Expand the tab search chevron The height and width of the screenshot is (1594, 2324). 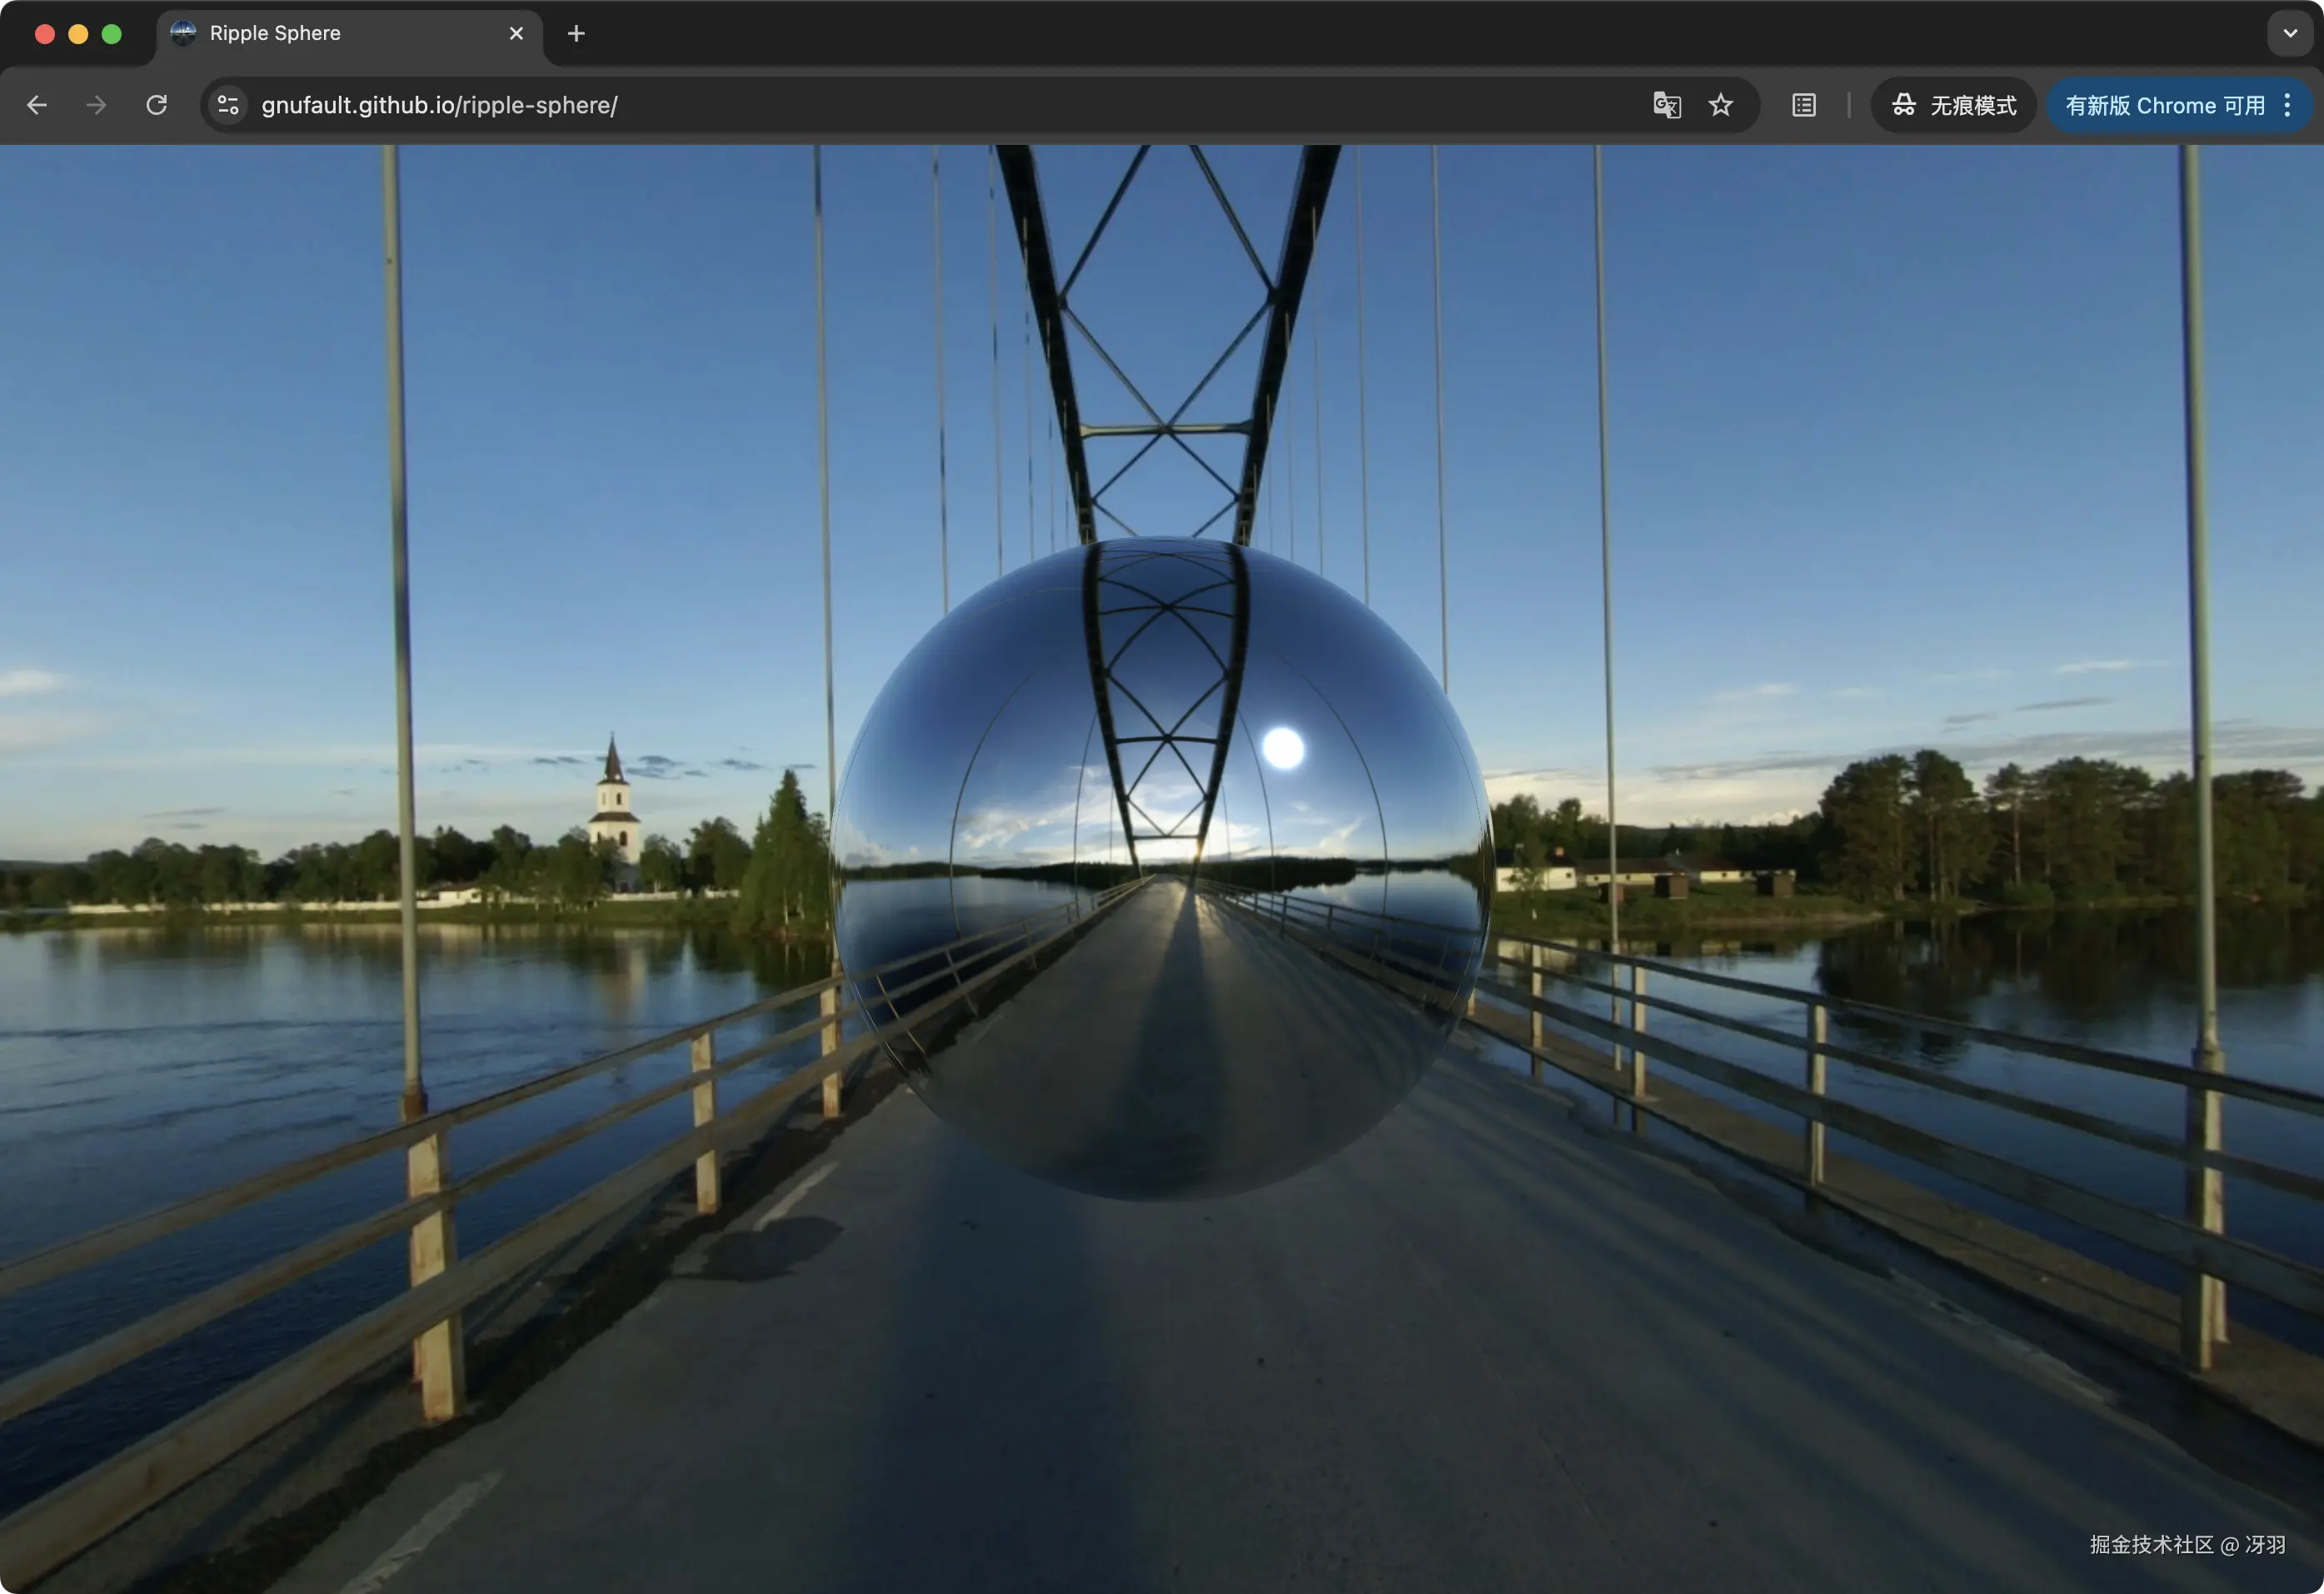pyautogui.click(x=2290, y=33)
